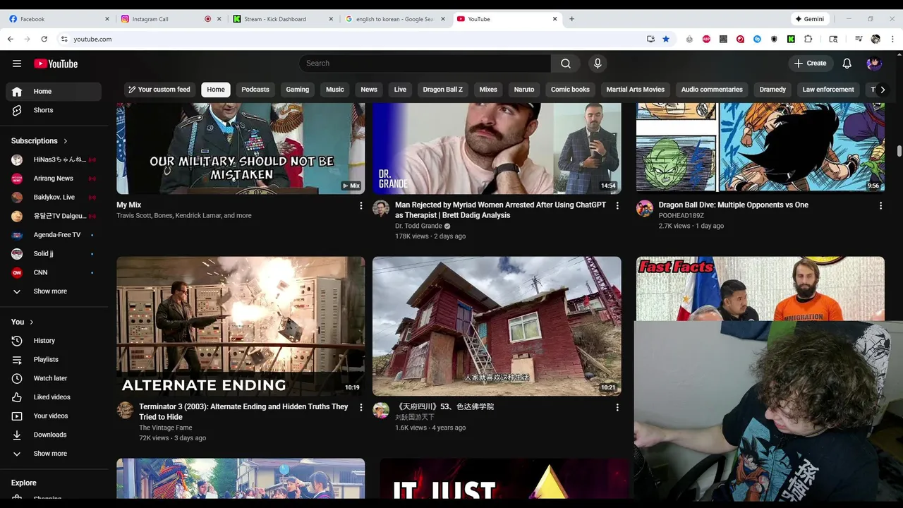
Task: Open options menu for My Mix
Action: point(360,205)
